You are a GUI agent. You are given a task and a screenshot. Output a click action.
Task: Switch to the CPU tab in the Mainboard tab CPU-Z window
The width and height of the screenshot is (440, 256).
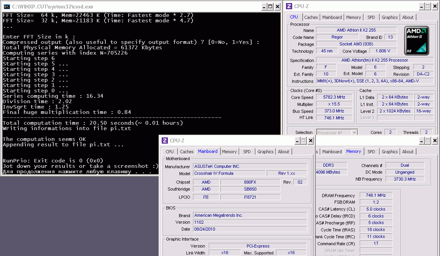click(169, 152)
